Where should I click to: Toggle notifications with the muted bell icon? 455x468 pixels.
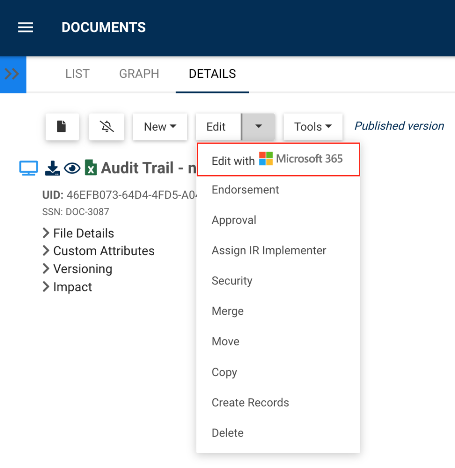click(107, 126)
